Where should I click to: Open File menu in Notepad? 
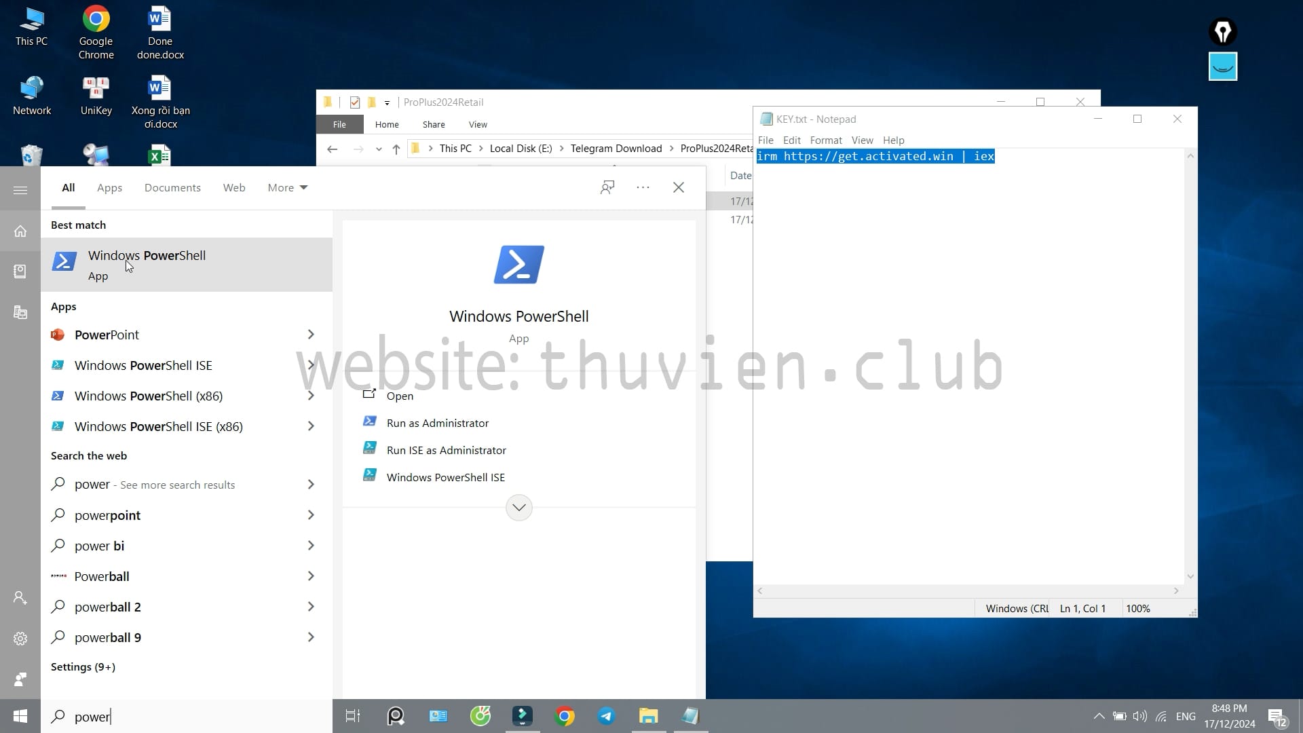766,140
